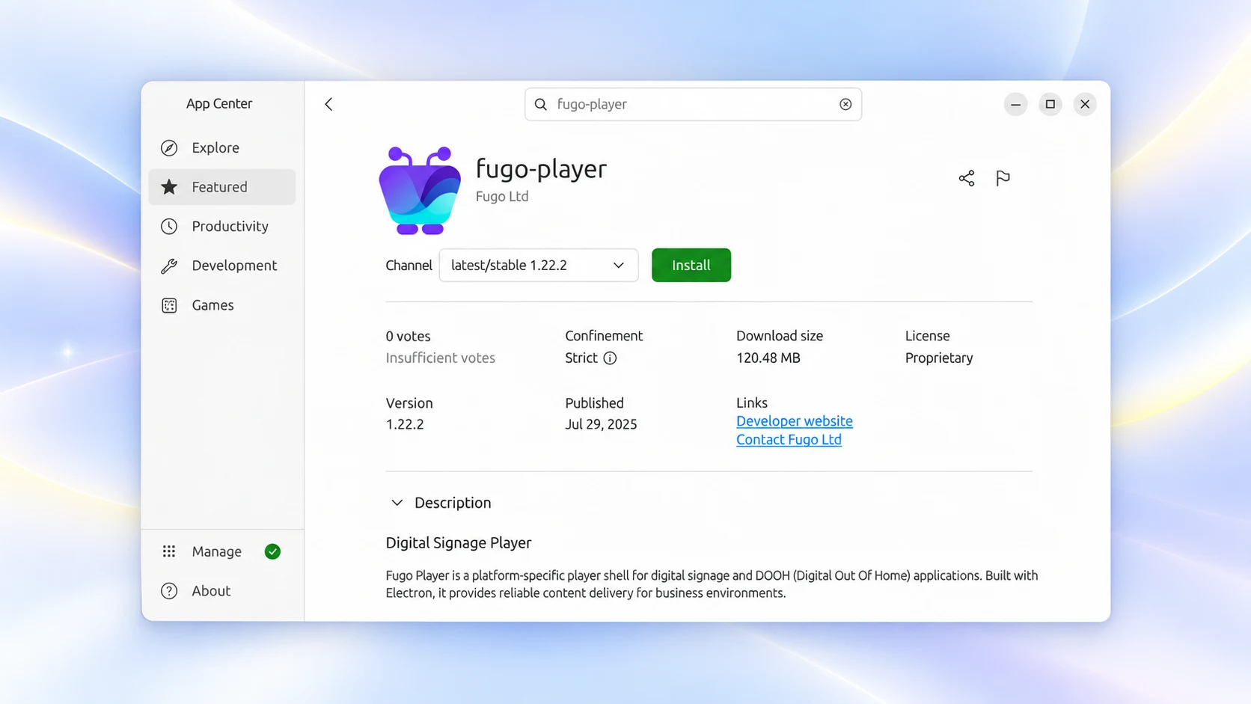Image resolution: width=1251 pixels, height=704 pixels.
Task: Click the App Center title in sidebar
Action: click(219, 104)
